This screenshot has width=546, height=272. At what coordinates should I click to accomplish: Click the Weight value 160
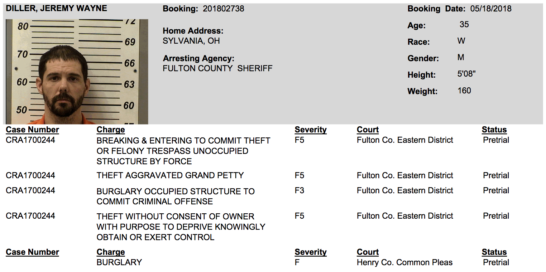pos(464,91)
